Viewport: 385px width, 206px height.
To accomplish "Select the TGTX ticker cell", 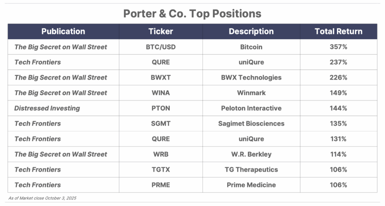I will point(161,170).
